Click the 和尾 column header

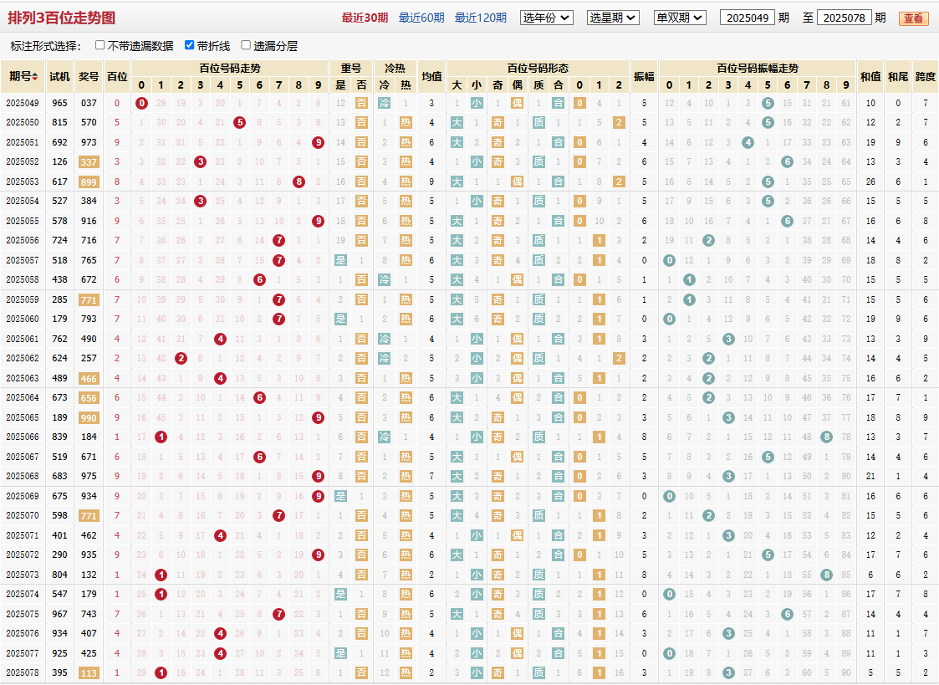(898, 76)
